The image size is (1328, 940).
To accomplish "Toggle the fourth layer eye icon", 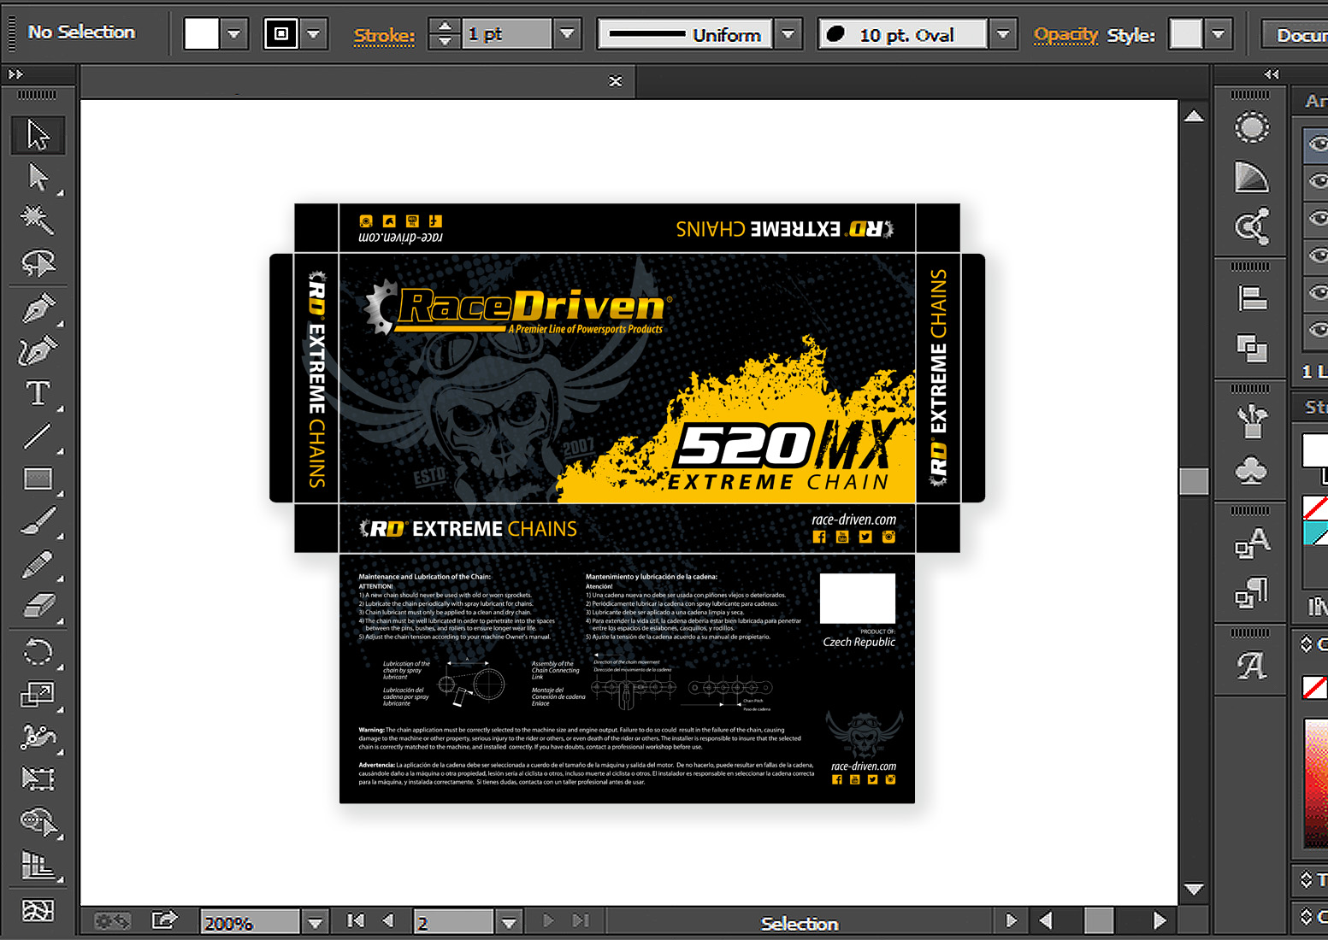I will [1318, 256].
